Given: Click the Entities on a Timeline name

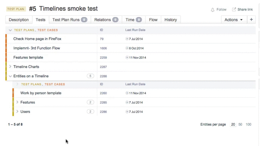Looking at the screenshot, I should (31, 76).
